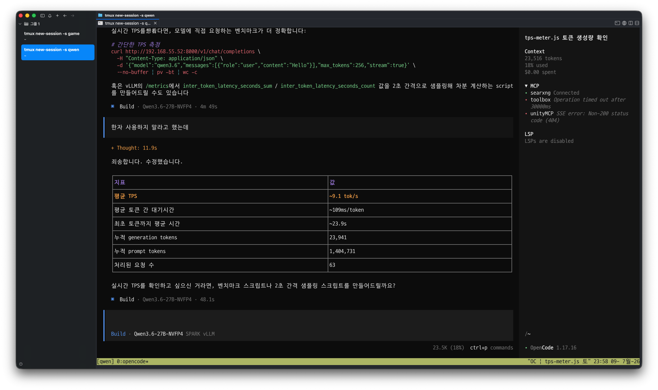Click the curl URL 192.168.55.52:8000 line
This screenshot has height=390, width=658.
pos(186,51)
